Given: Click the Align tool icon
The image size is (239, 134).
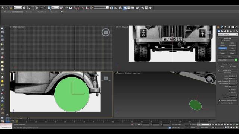Looking at the screenshot, I should 115,8.
